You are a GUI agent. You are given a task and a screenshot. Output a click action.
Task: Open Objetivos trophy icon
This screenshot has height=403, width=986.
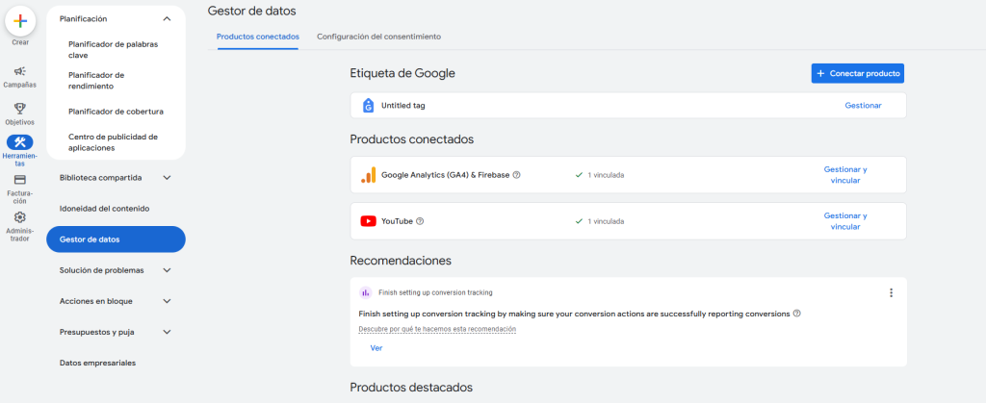[20, 108]
